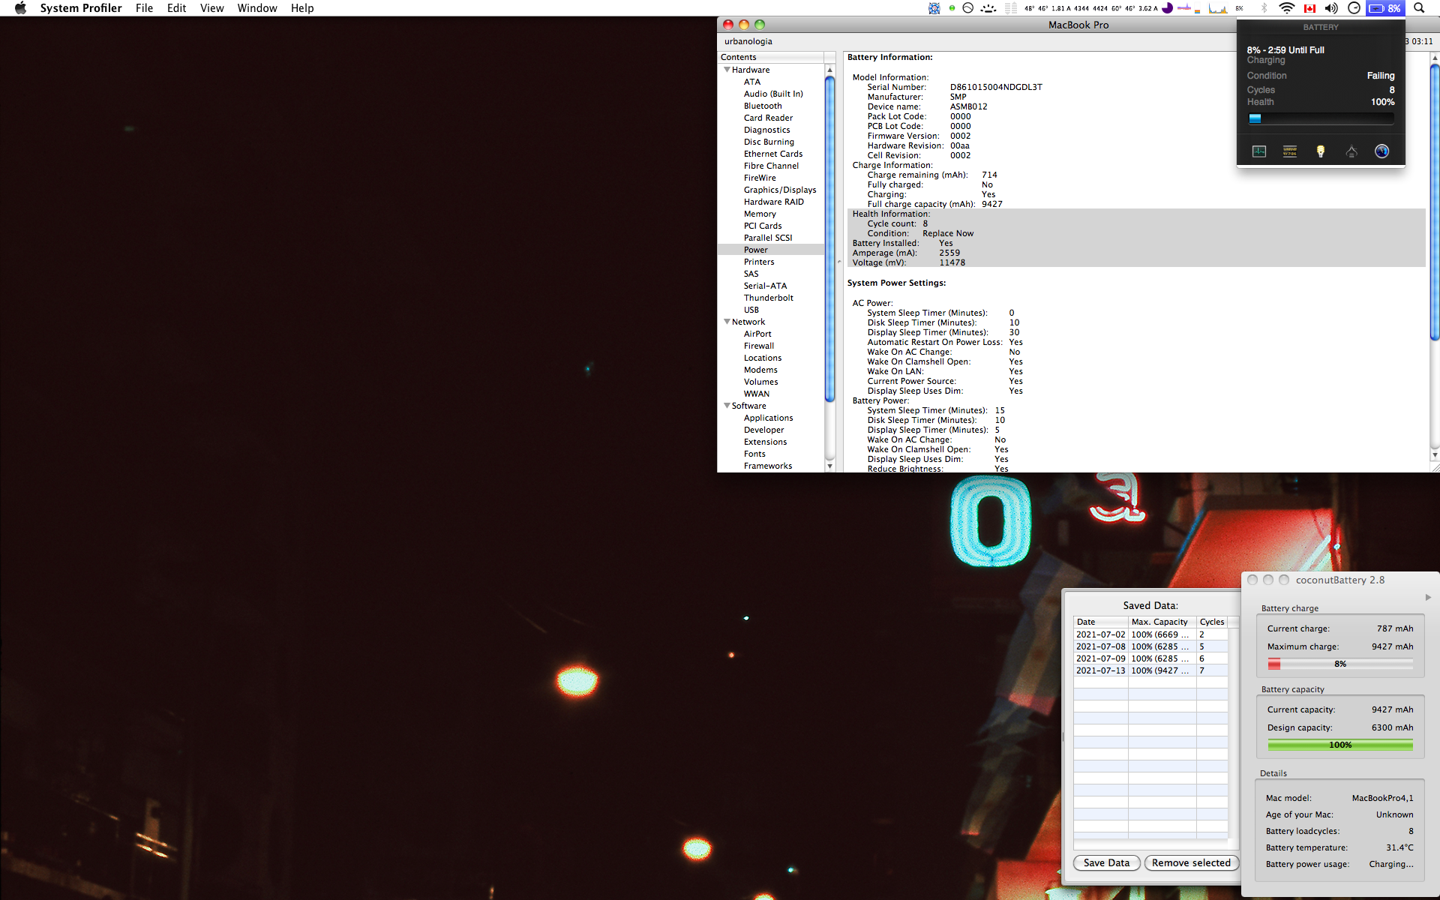Click the Wi-Fi status icon
The width and height of the screenshot is (1440, 900).
1287,8
